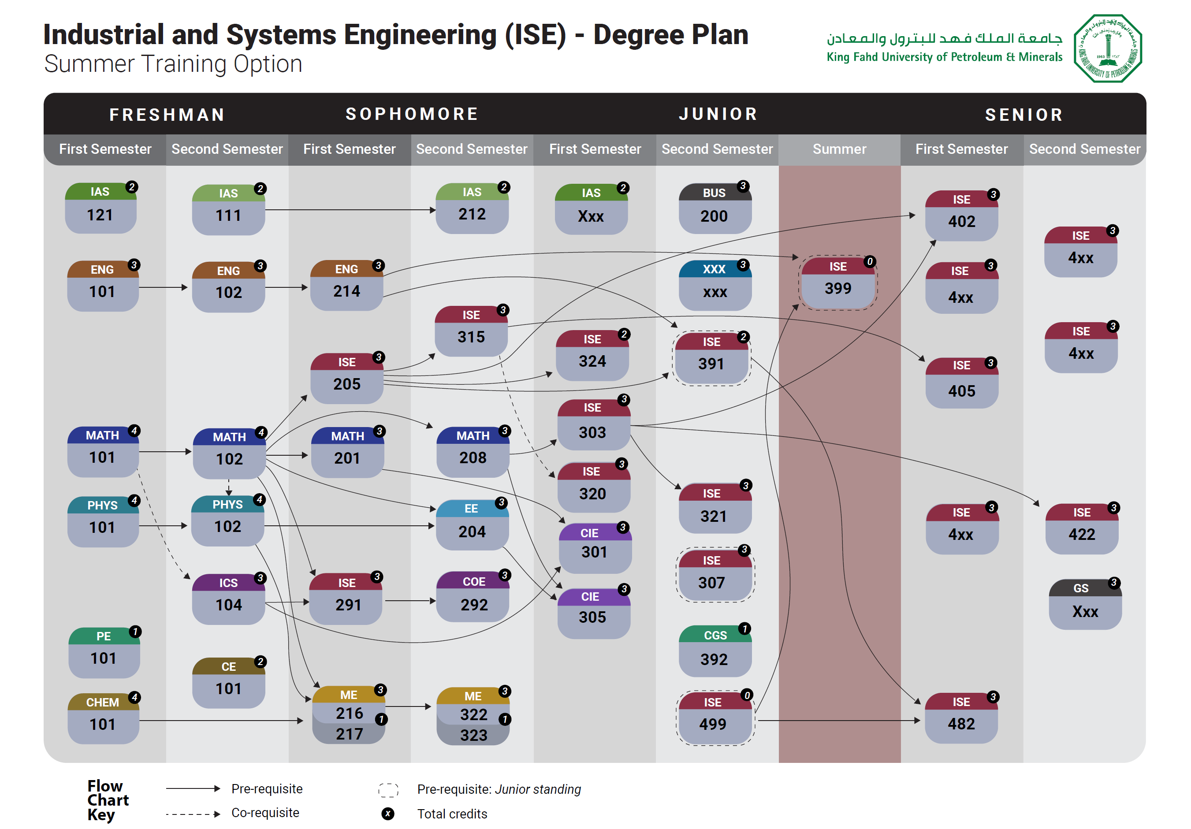Click the ISE 391 course box
This screenshot has height=829, width=1191.
click(711, 358)
